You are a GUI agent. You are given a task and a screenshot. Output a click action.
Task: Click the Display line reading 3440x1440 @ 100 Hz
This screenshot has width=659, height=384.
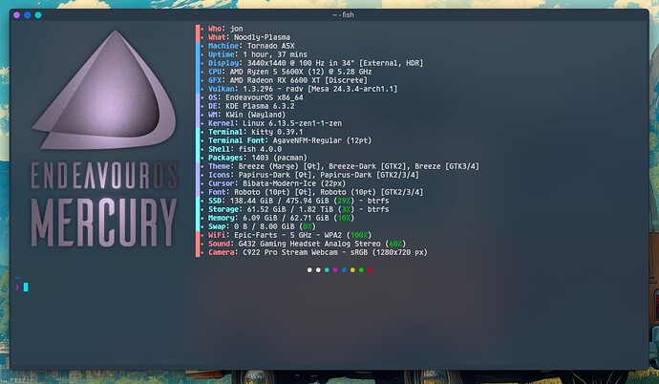tap(315, 63)
